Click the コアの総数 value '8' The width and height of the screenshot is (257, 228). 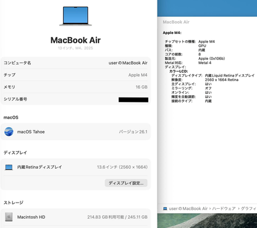200,54
